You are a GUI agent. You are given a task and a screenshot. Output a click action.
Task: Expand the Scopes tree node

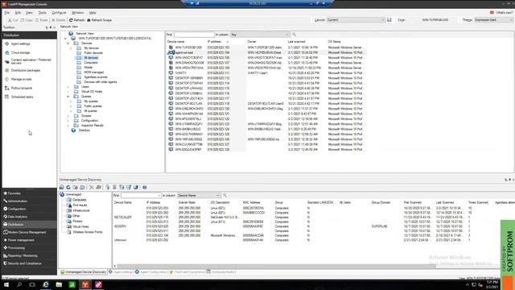pos(68,116)
